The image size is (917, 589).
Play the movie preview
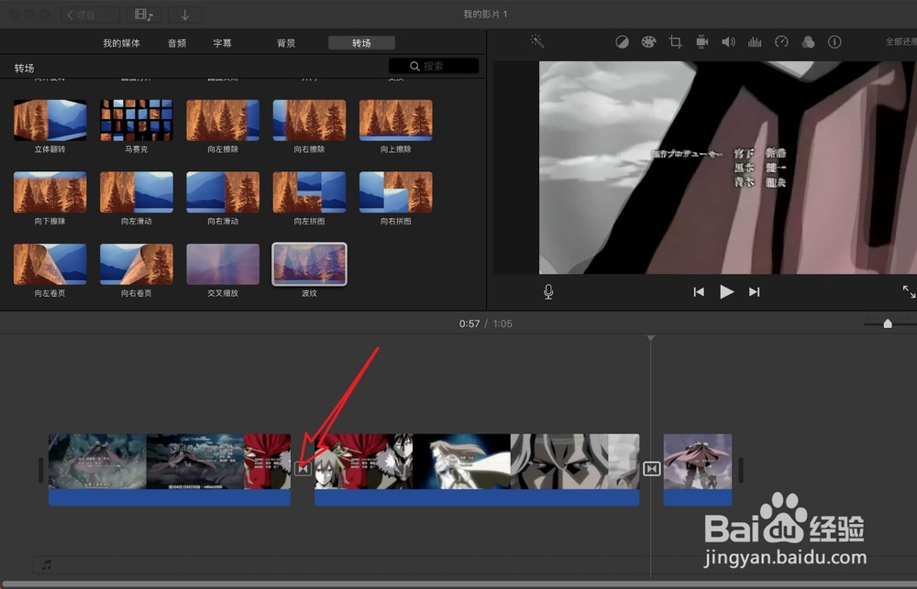click(x=726, y=291)
